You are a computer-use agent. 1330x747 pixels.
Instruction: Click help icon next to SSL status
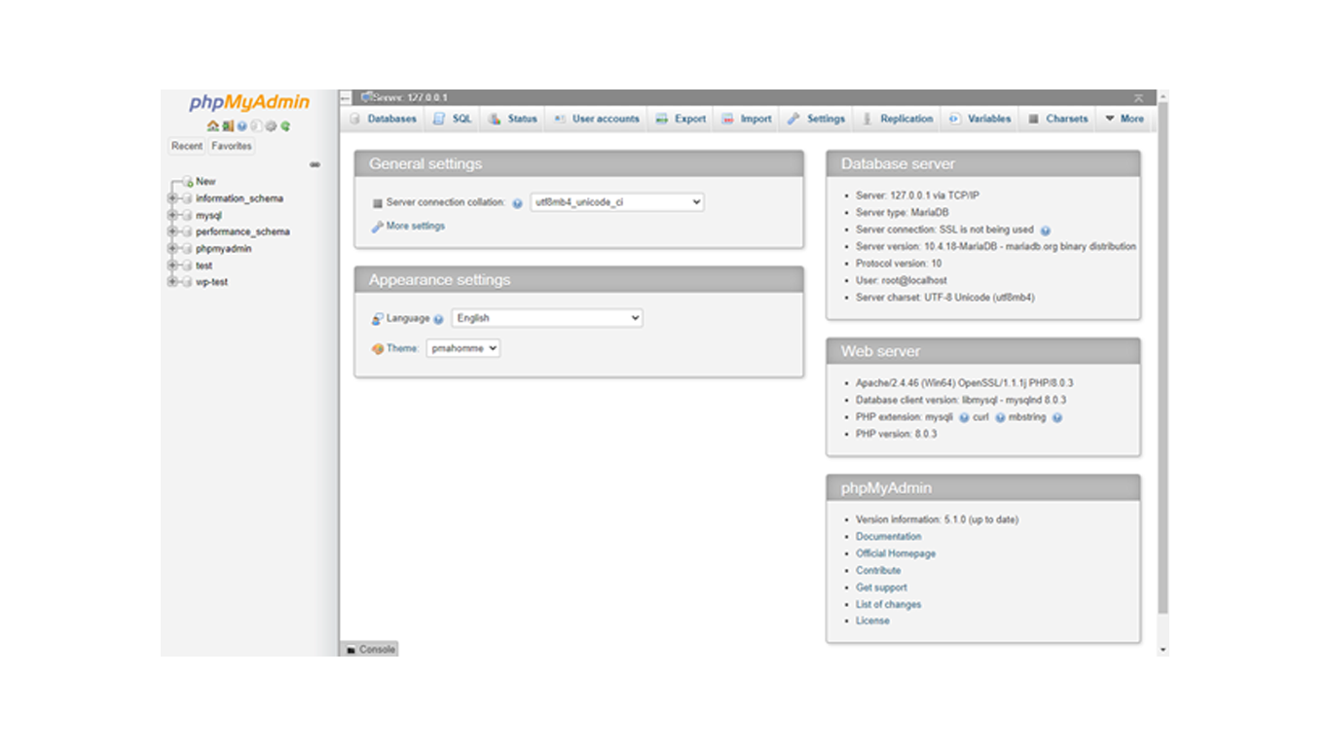1045,231
